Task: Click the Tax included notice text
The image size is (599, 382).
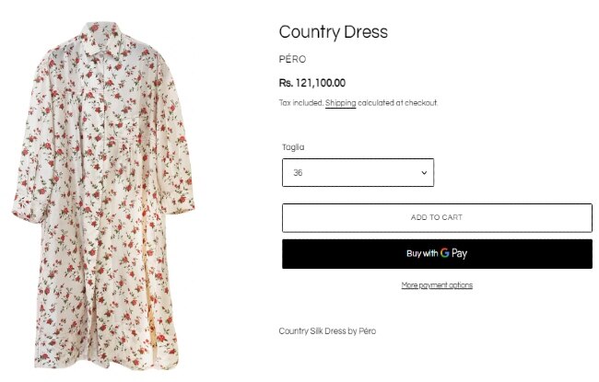Action: tap(300, 103)
